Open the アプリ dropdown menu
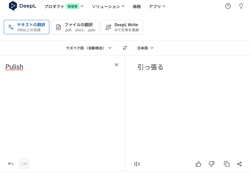The width and height of the screenshot is (251, 173). coord(157,7)
